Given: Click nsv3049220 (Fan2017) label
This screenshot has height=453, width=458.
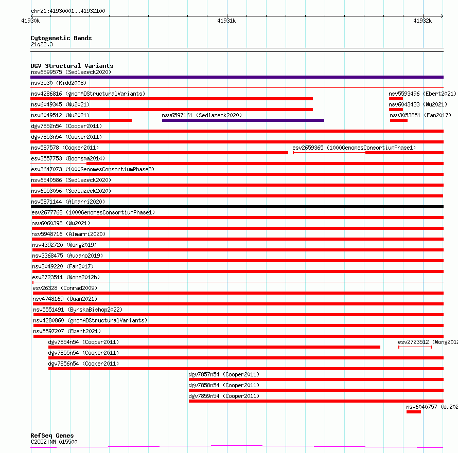Looking at the screenshot, I should [x=63, y=266].
